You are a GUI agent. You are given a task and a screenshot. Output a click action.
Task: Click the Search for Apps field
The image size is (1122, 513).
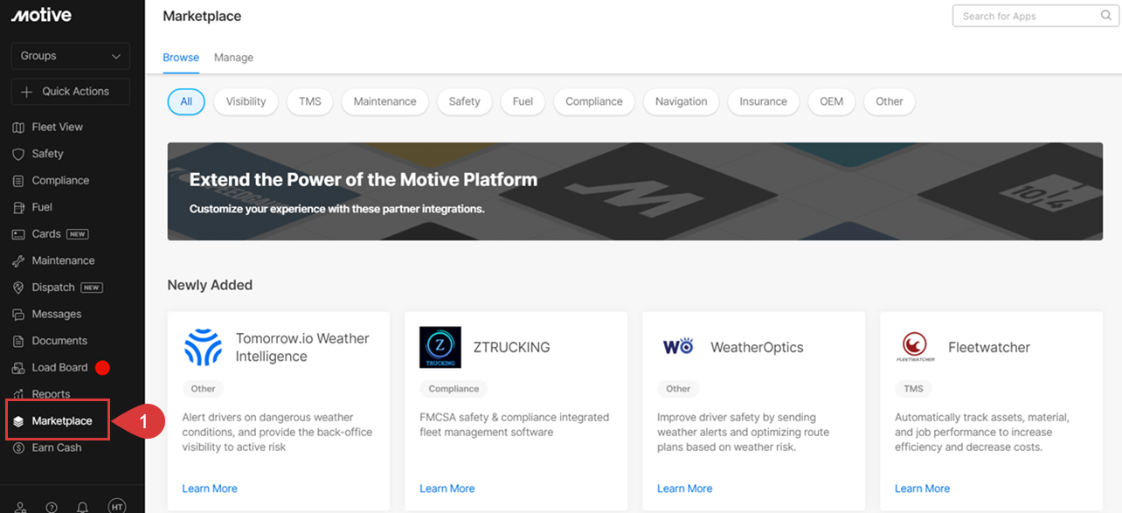1035,16
